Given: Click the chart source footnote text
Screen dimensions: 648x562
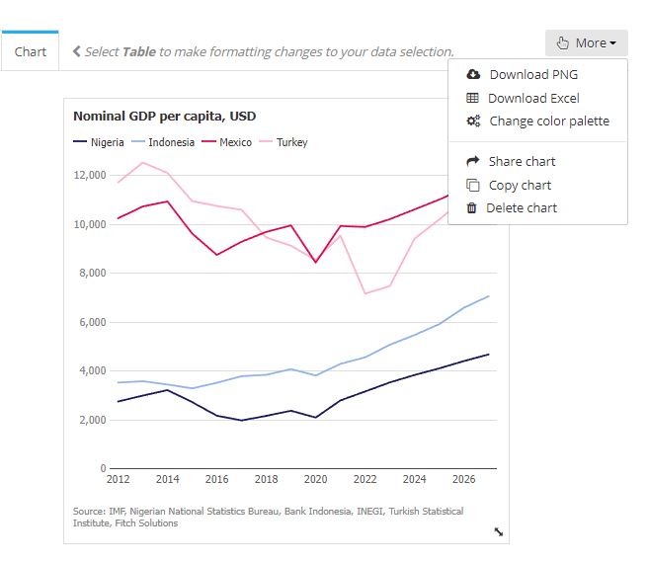Looking at the screenshot, I should (267, 517).
